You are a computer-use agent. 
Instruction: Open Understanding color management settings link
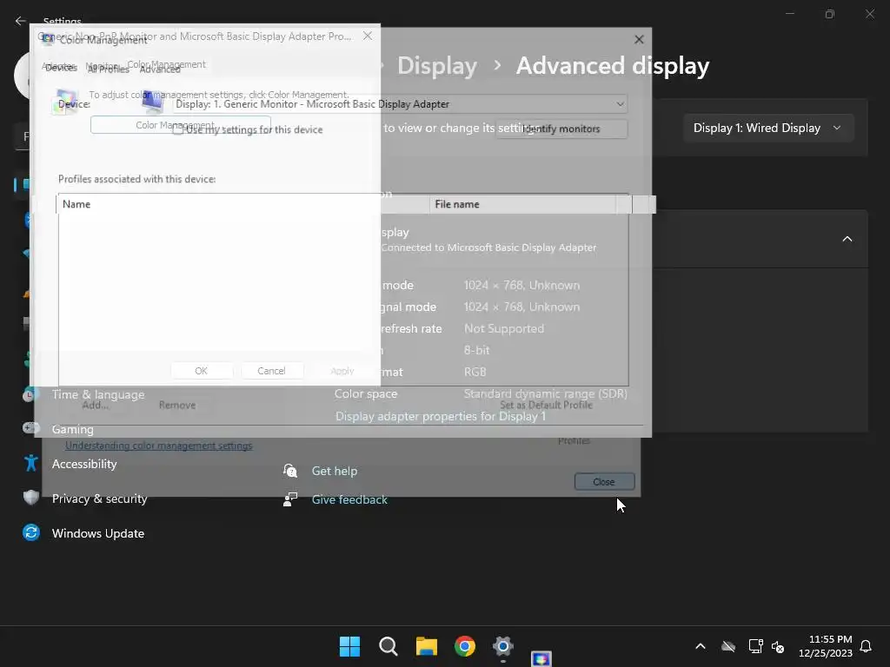tap(158, 446)
